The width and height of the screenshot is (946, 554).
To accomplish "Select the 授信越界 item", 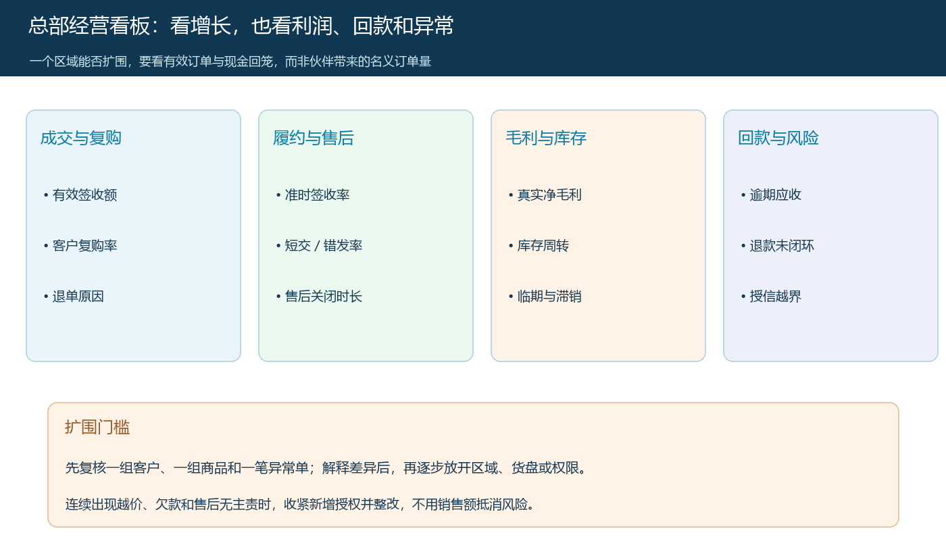I will pos(771,297).
